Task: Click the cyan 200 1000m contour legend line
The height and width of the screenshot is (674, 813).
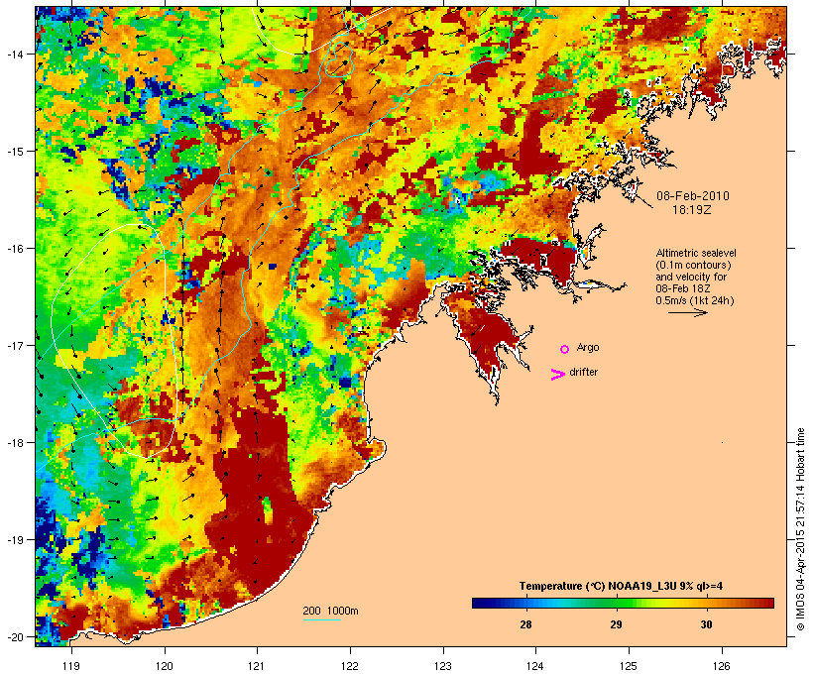Action: tap(321, 619)
